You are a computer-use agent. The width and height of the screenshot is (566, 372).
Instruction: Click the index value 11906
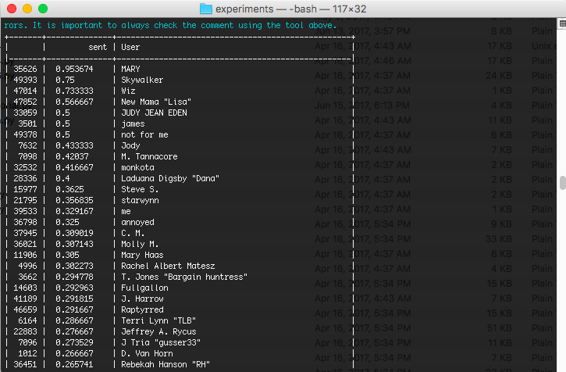pyautogui.click(x=25, y=256)
